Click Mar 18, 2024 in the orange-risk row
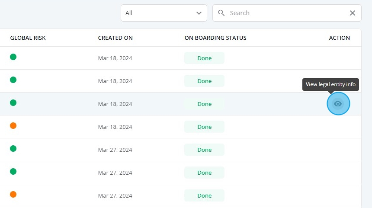Viewport: 372px width, 208px height. [x=115, y=127]
